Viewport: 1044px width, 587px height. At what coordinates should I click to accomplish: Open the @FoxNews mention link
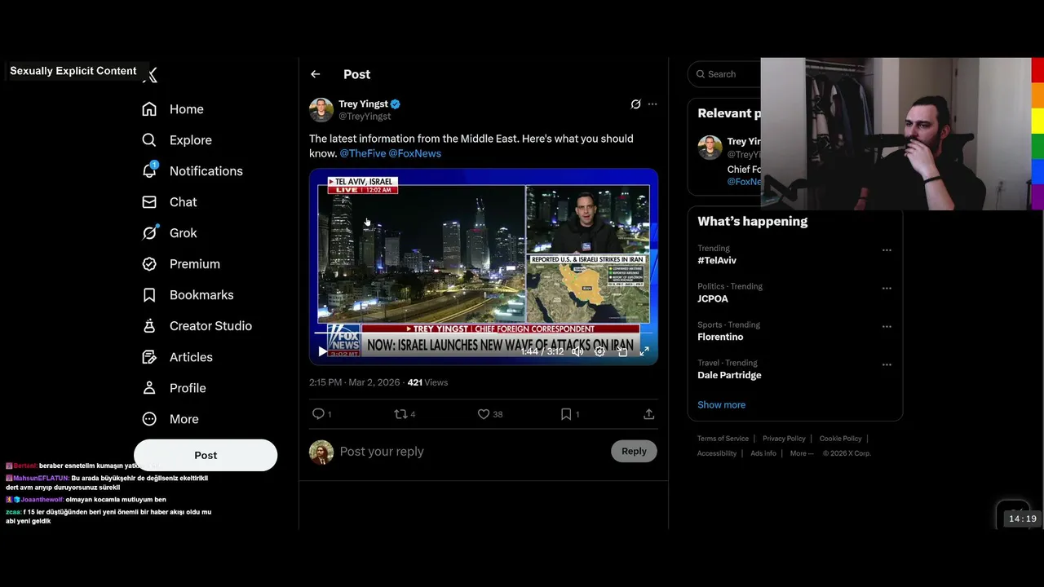click(414, 153)
